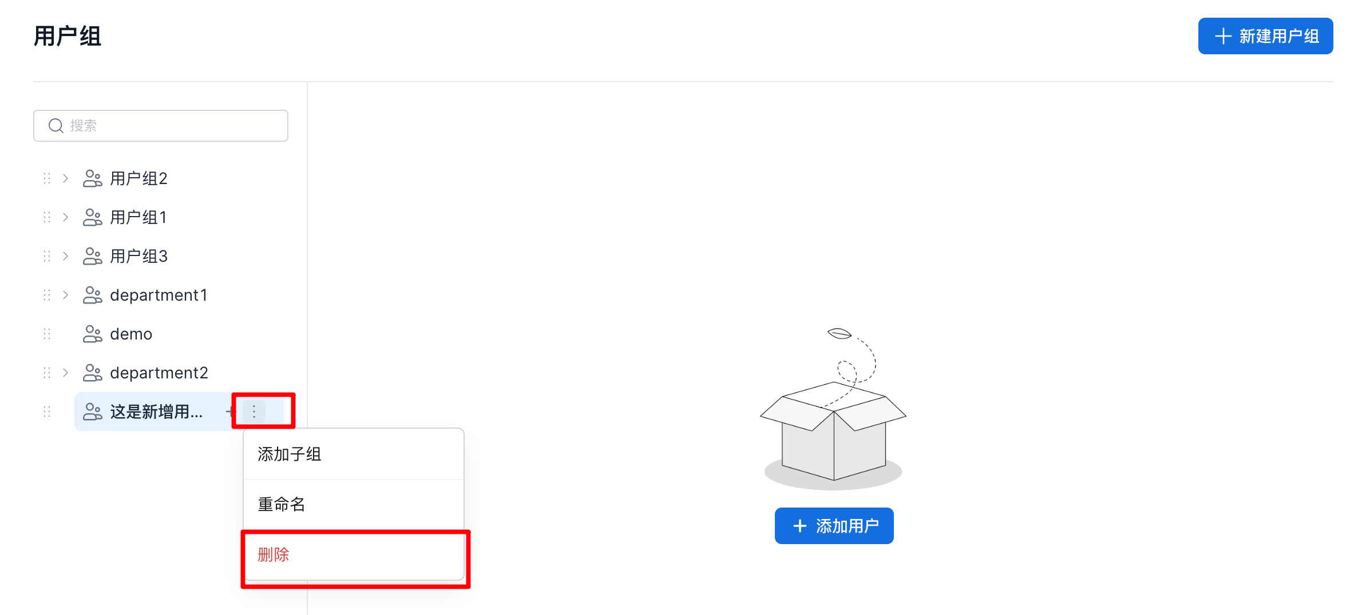Choose 删除 to delete the group

(x=274, y=554)
